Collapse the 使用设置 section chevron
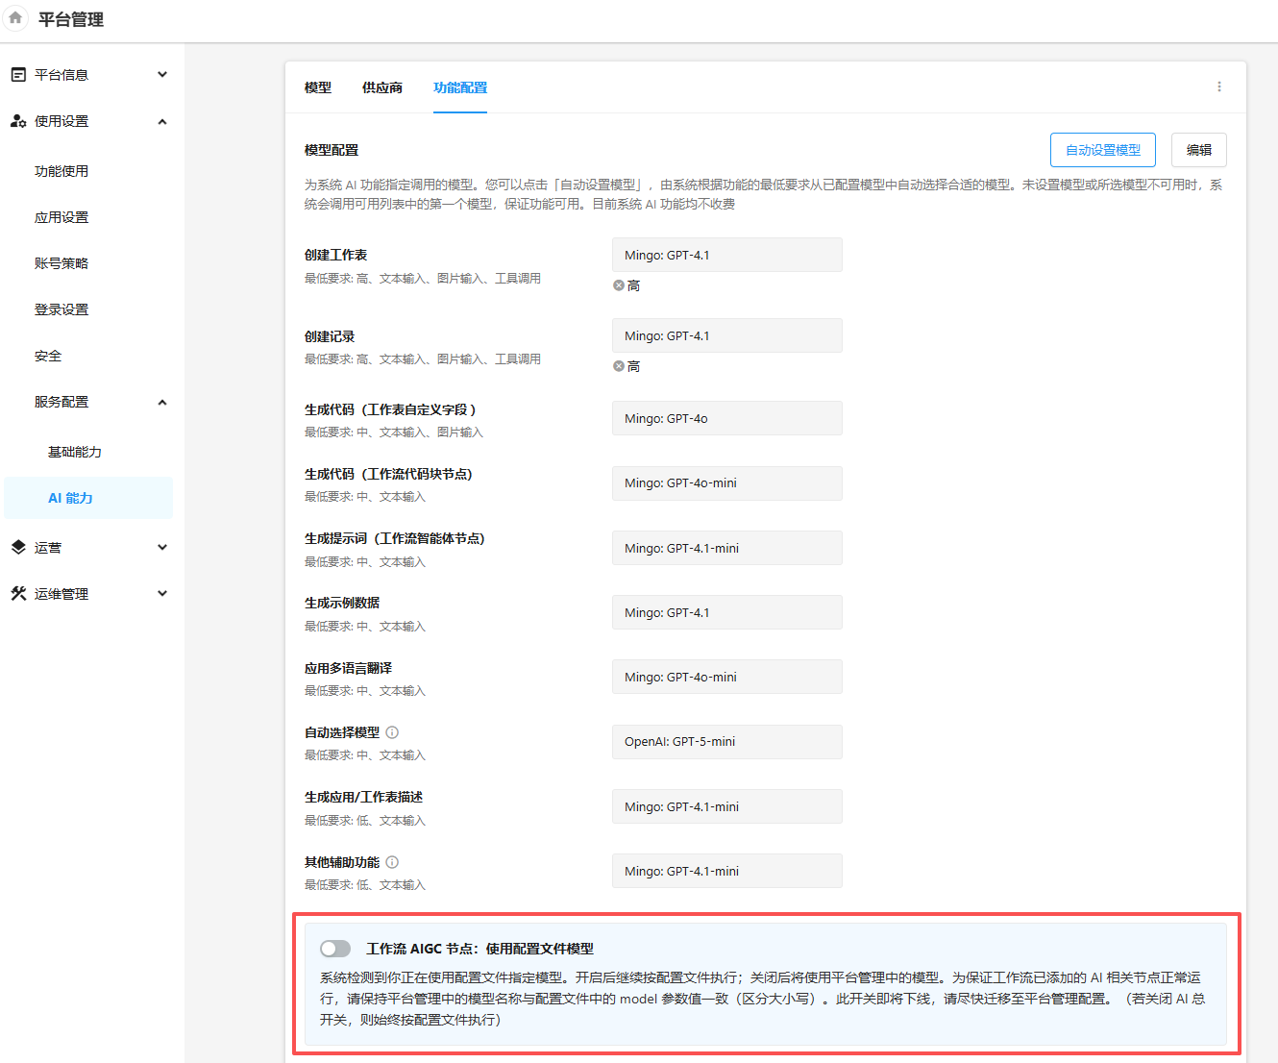The image size is (1278, 1063). point(162,121)
